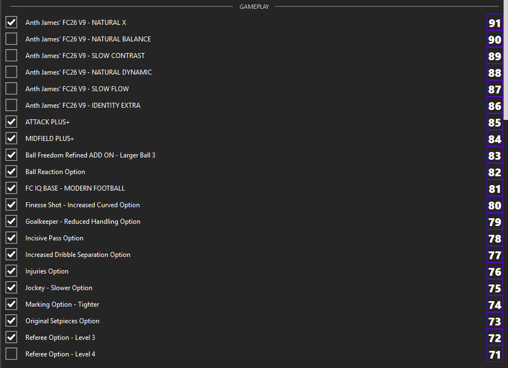Select the priority field showing 84
The width and height of the screenshot is (508, 368).
click(x=495, y=139)
